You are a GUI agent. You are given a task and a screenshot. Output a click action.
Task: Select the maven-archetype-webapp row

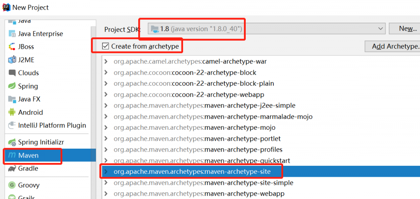(x=261, y=194)
